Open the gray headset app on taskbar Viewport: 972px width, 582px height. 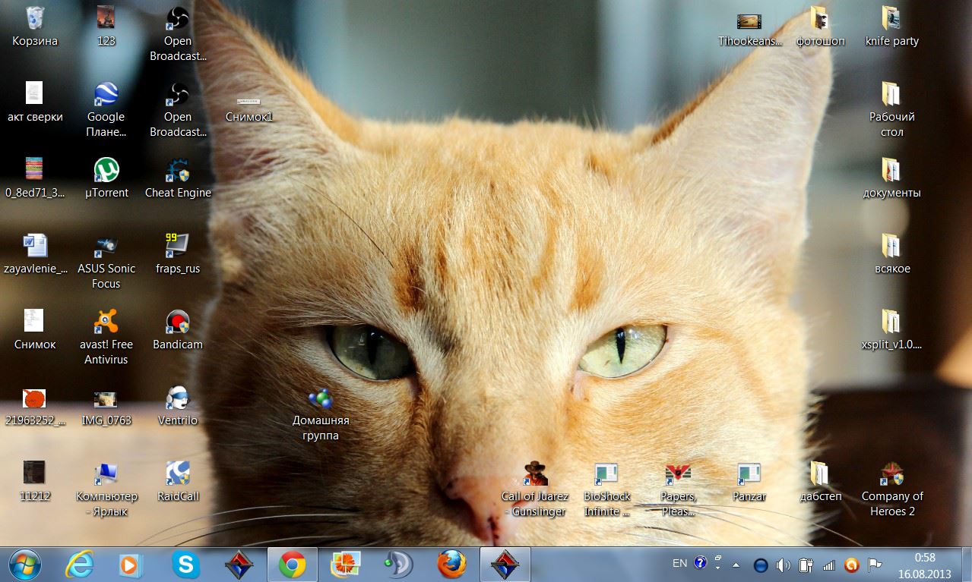[x=398, y=564]
